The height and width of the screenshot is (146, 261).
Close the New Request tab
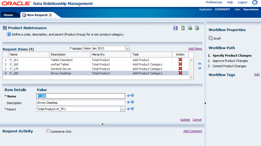50,15
